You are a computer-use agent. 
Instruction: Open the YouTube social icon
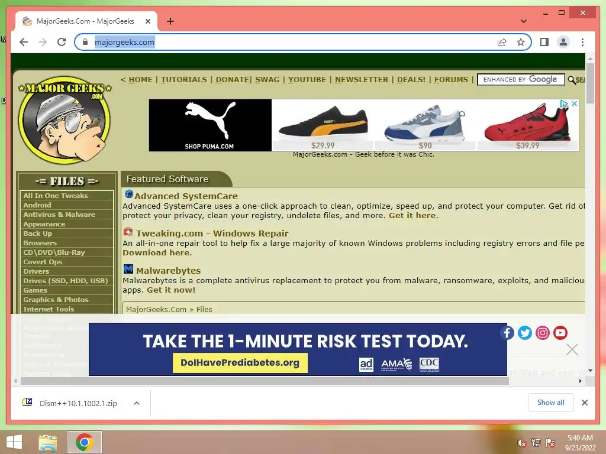[560, 333]
